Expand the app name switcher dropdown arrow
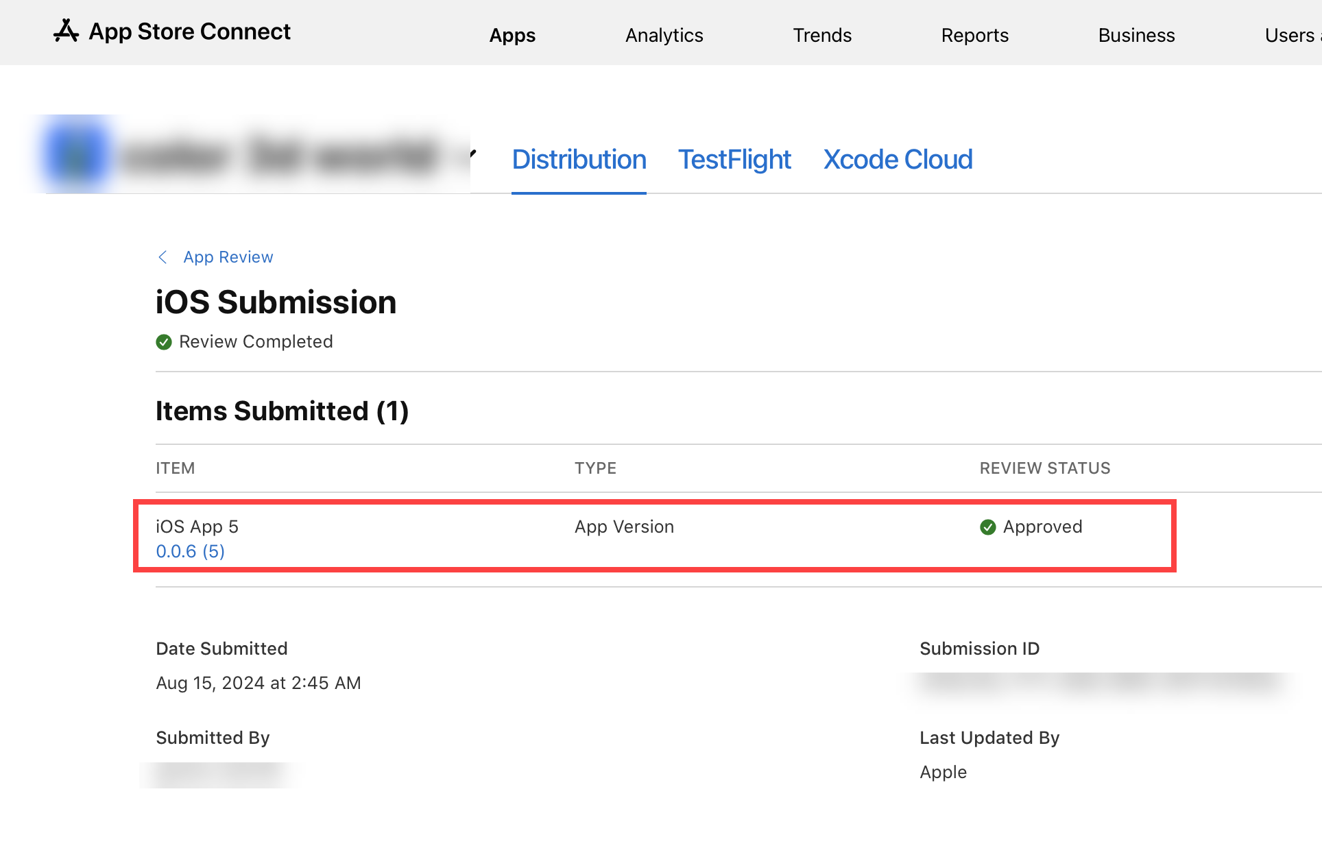 472,154
